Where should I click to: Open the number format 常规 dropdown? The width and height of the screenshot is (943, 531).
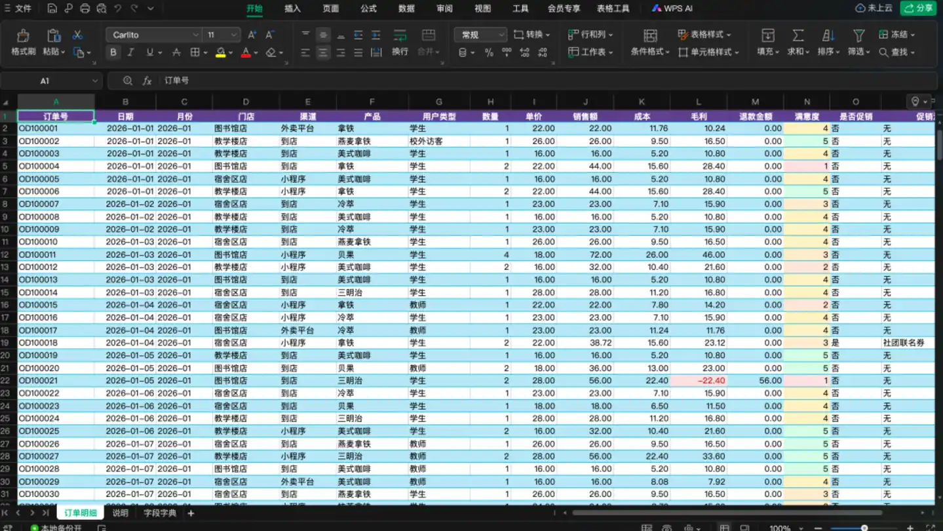pyautogui.click(x=480, y=35)
